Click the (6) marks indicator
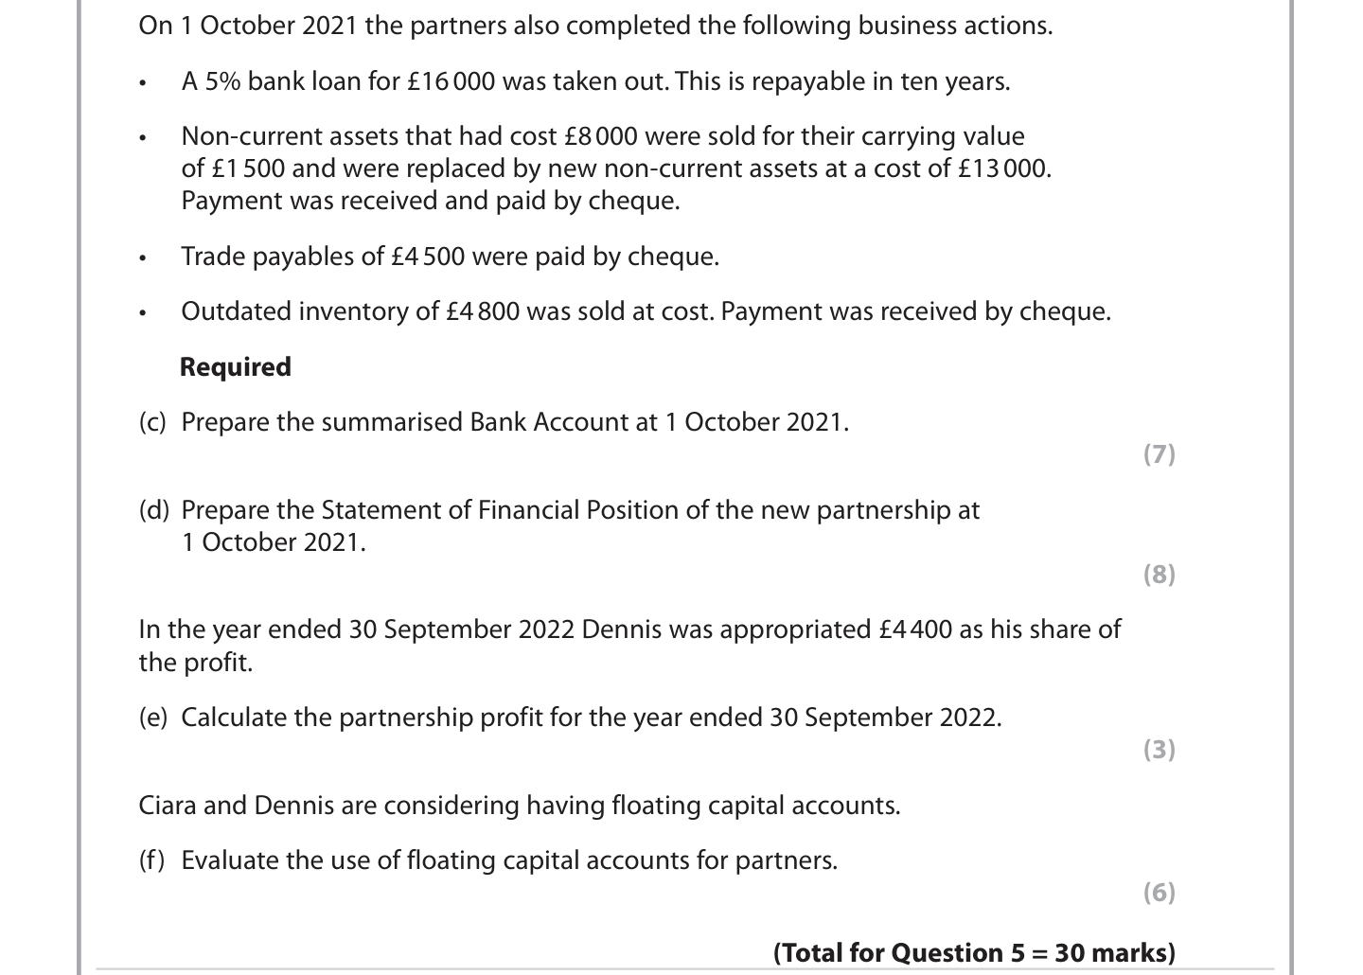Screen dimensions: 1363x975 point(1159,893)
